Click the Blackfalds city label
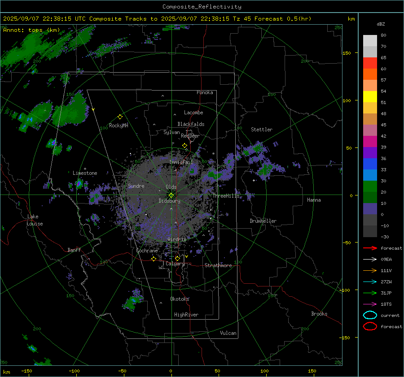Image resolution: width=404 pixels, height=377 pixels. tap(191, 124)
